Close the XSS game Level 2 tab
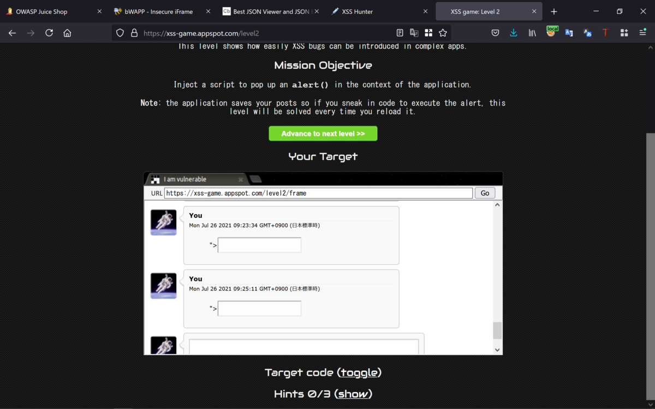 534,11
